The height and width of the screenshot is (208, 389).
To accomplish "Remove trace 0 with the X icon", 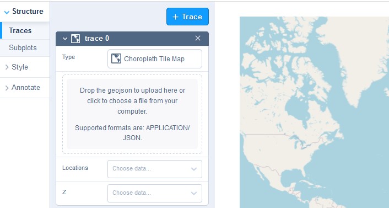I will click(x=198, y=38).
